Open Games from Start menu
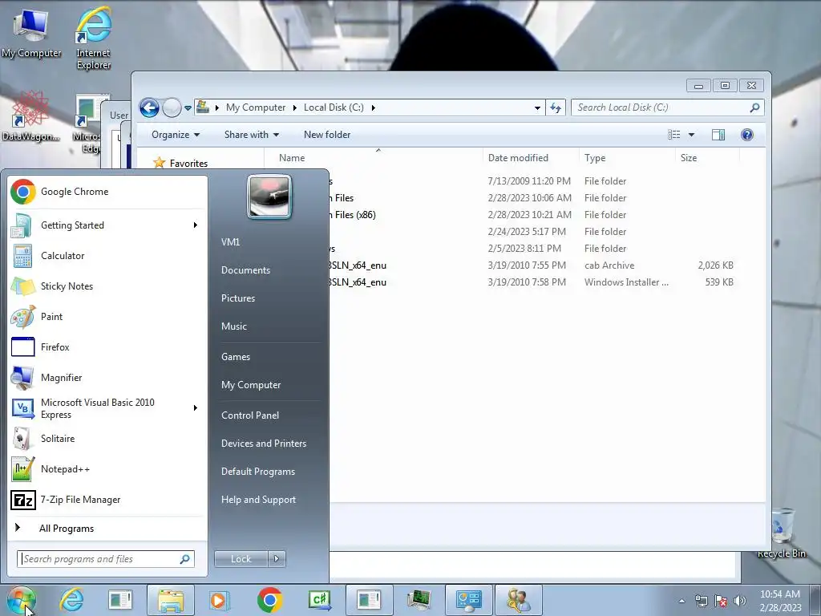 pyautogui.click(x=236, y=357)
